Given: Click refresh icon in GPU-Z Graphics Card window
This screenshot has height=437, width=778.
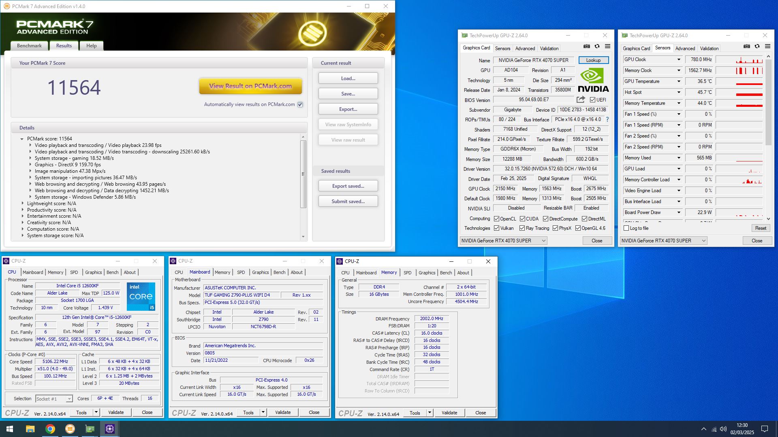Looking at the screenshot, I should click(x=597, y=47).
